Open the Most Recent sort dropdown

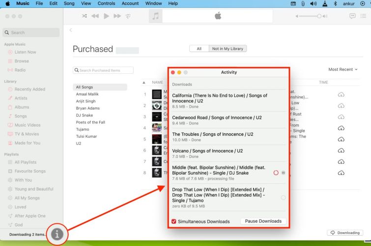(343, 69)
